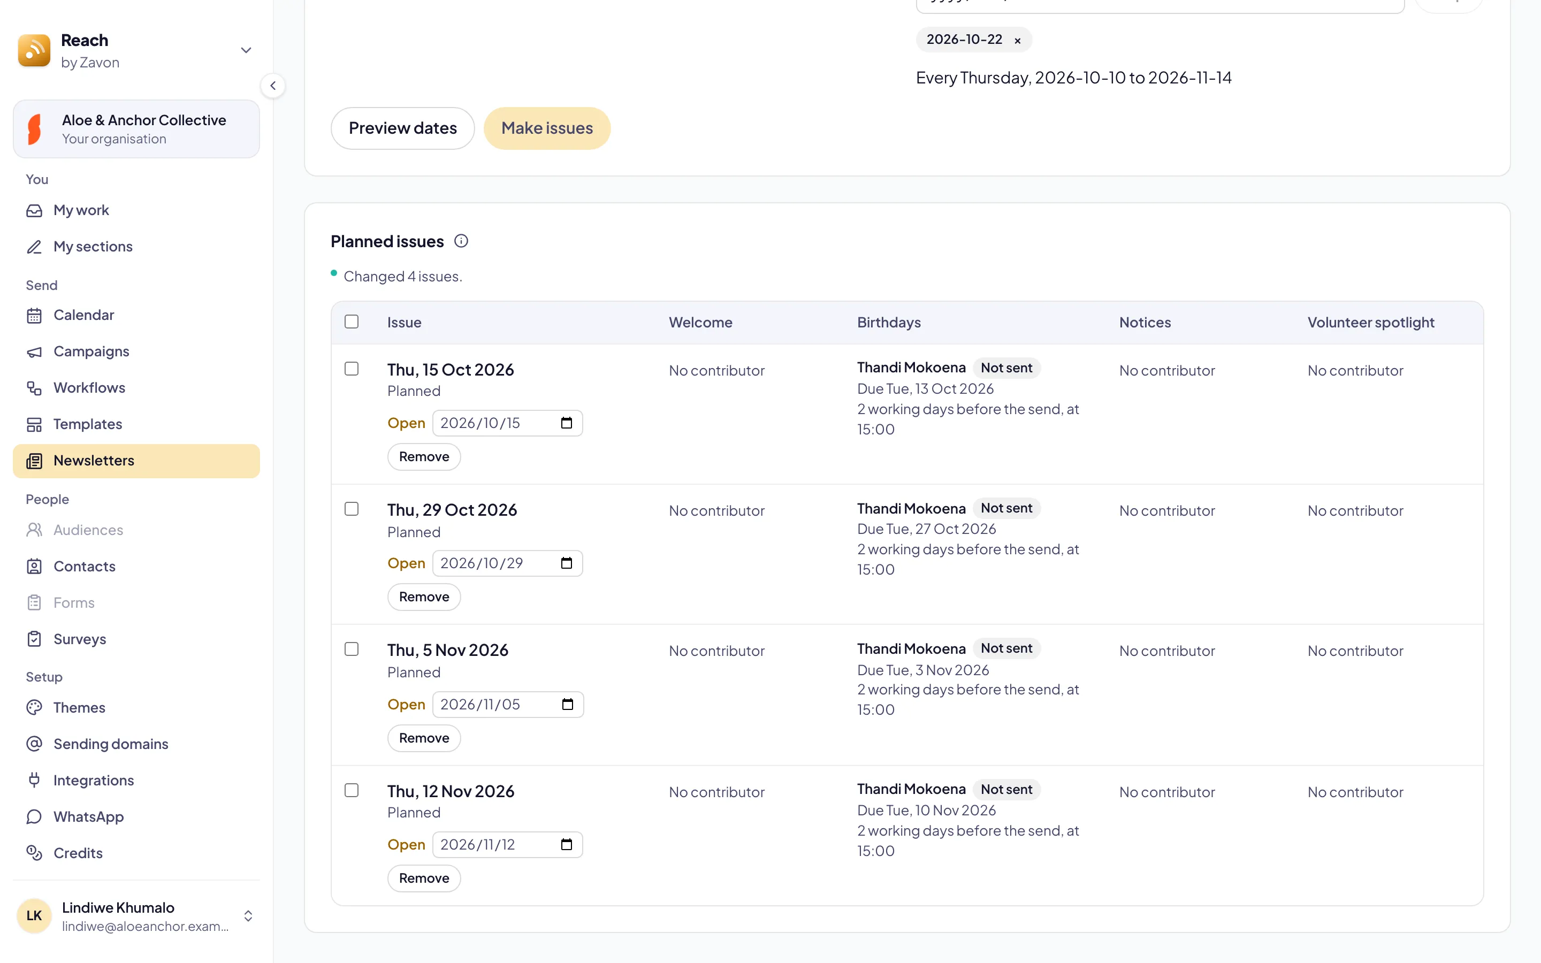This screenshot has height=963, width=1541.
Task: Click the Themes palette icon
Action: [34, 708]
